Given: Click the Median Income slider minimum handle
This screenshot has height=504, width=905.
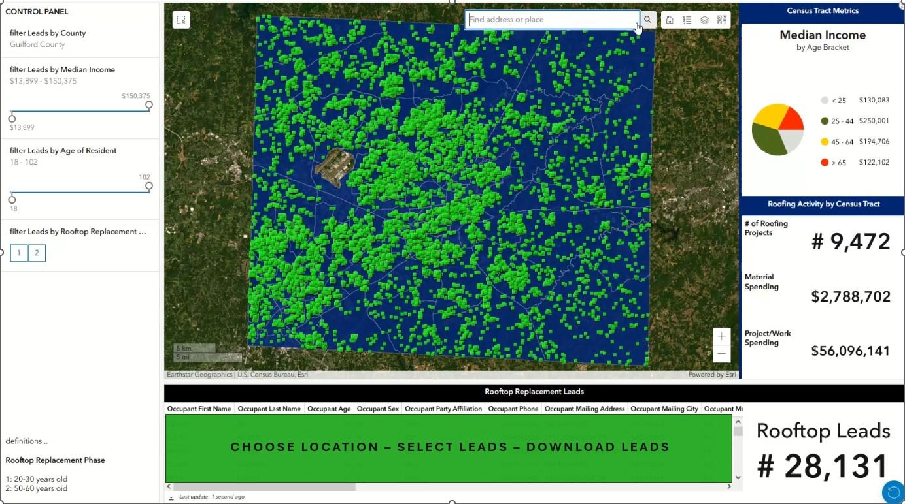Looking at the screenshot, I should click(12, 118).
